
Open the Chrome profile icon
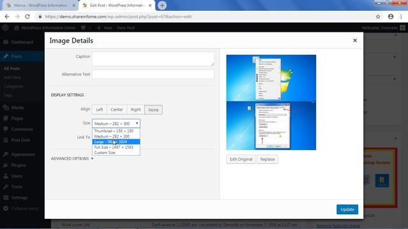click(x=391, y=17)
